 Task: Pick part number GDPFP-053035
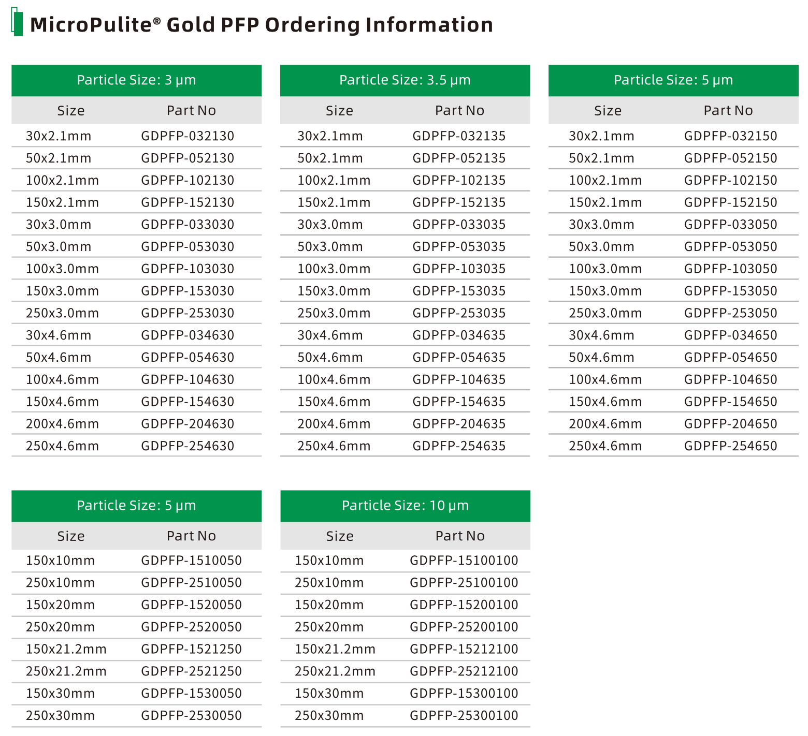pos(459,247)
